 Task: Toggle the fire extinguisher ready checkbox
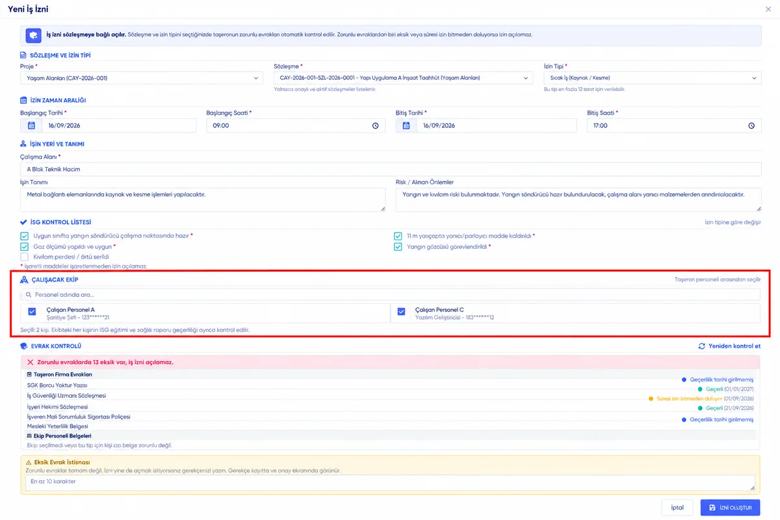click(25, 235)
